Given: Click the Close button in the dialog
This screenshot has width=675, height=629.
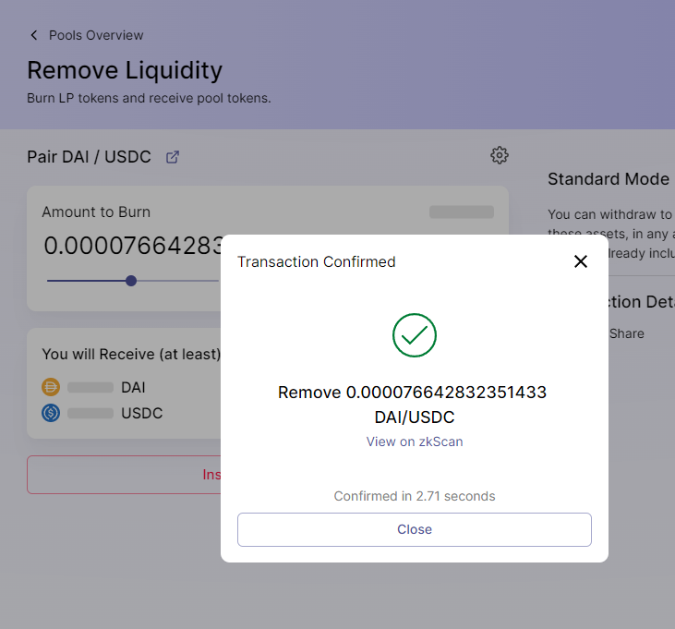Looking at the screenshot, I should pos(414,529).
